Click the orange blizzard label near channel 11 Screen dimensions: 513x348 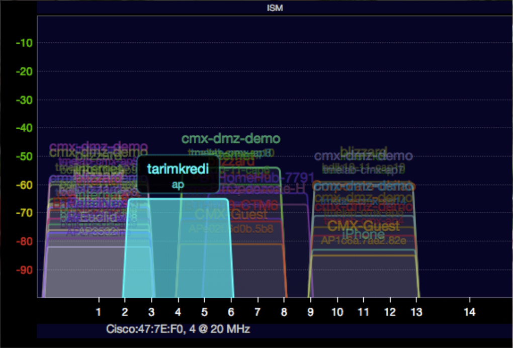pos(364,152)
